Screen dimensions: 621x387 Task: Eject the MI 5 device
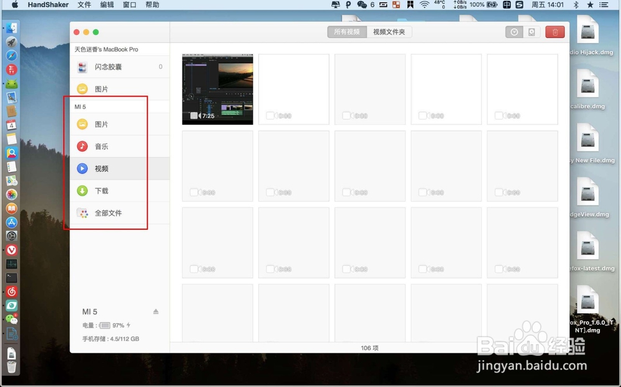pyautogui.click(x=156, y=312)
